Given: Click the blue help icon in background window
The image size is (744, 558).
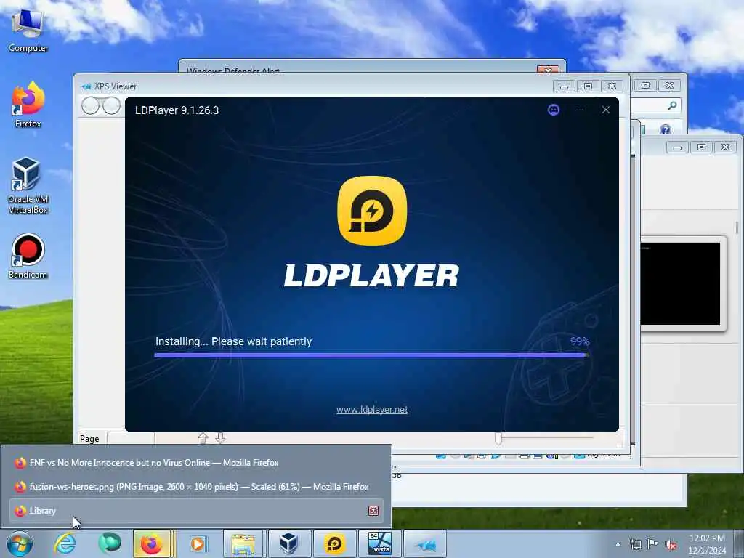Looking at the screenshot, I should (666, 129).
